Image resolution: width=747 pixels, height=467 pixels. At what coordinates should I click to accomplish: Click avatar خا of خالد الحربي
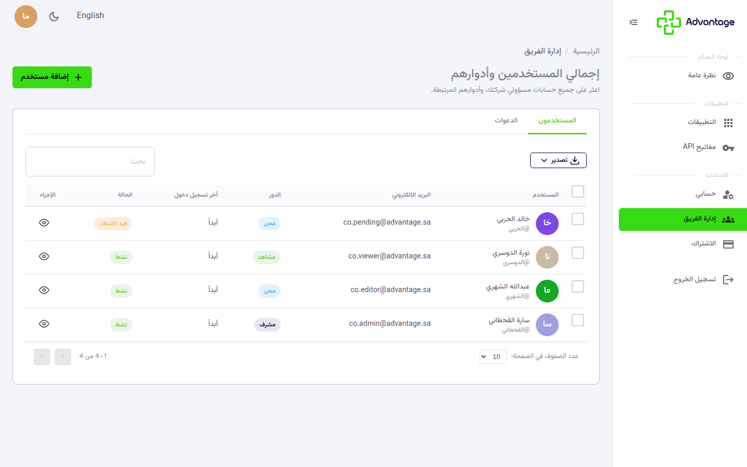(547, 224)
